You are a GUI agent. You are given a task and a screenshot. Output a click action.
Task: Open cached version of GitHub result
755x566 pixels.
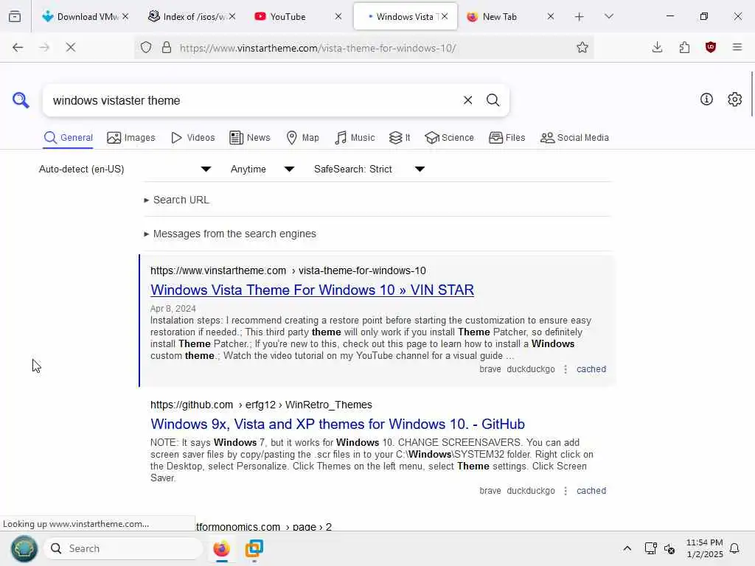click(591, 491)
